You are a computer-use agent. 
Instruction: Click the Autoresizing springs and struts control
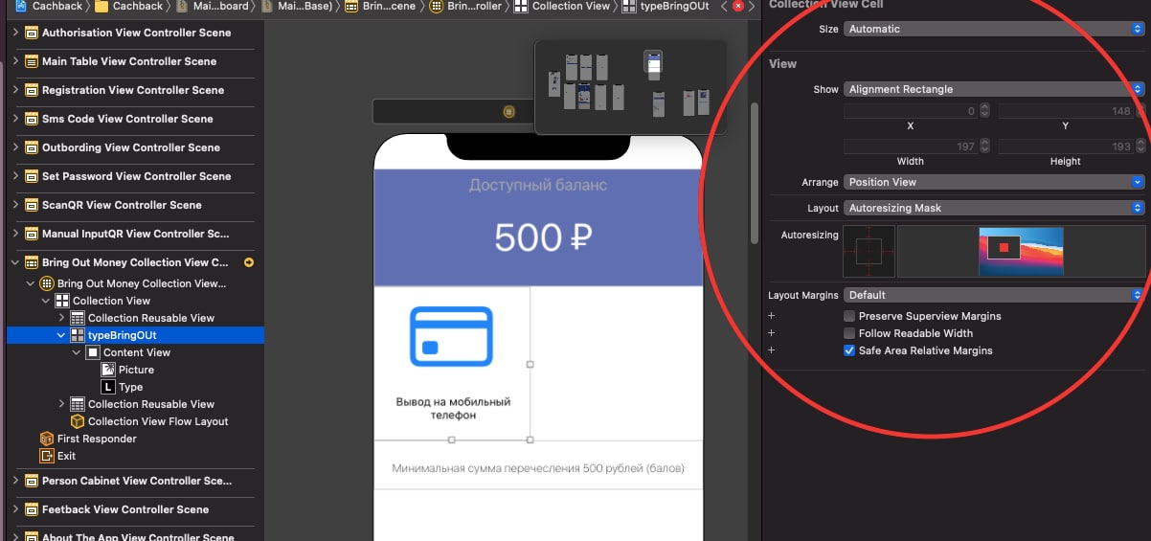(x=869, y=251)
